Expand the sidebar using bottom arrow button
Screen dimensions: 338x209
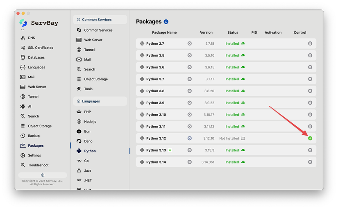[x=43, y=175]
